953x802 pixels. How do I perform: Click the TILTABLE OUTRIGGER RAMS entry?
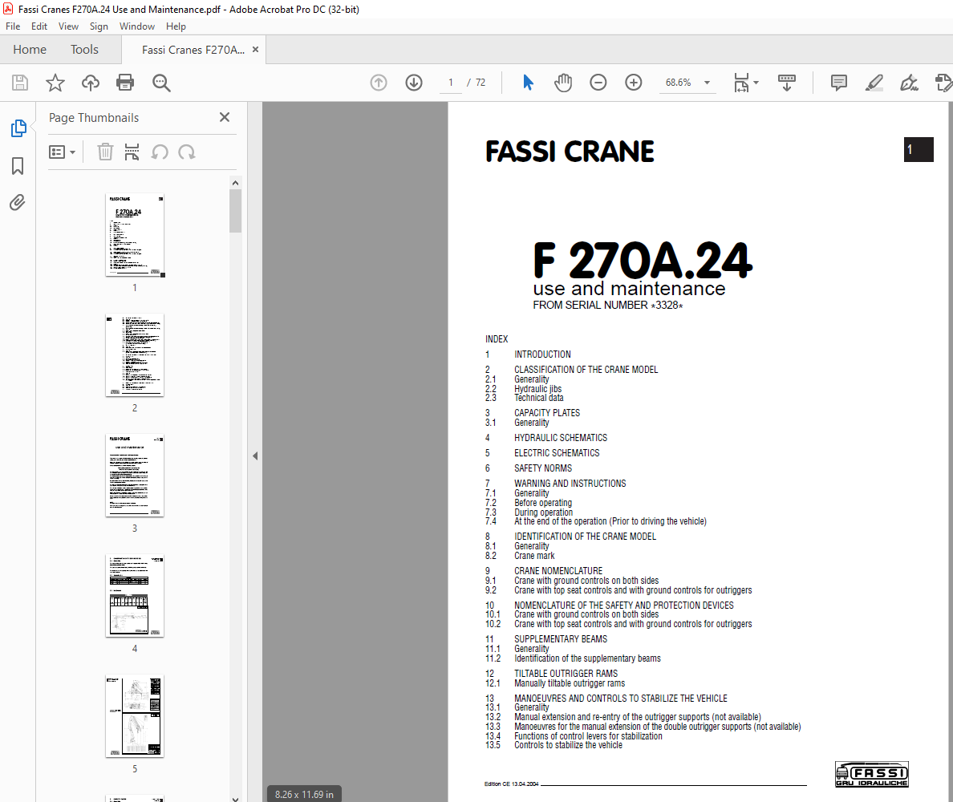566,674
